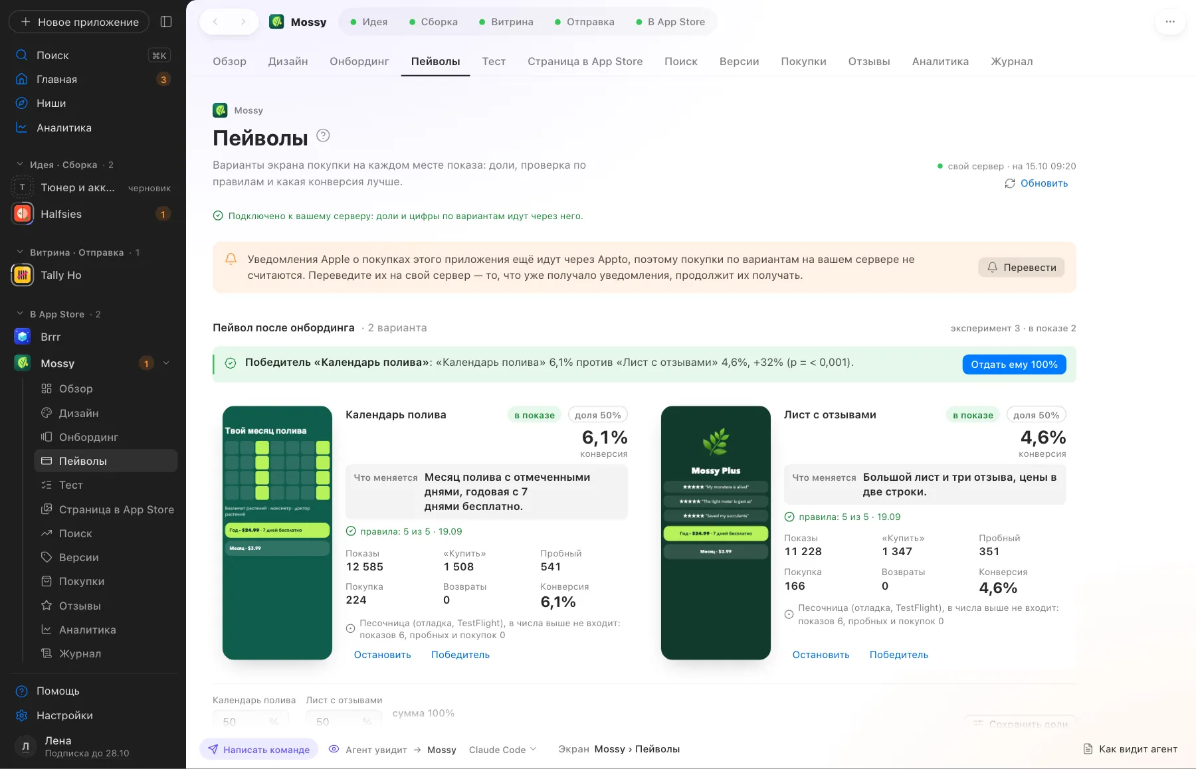
Task: Click Остановить for Календарь полива
Action: tap(382, 655)
